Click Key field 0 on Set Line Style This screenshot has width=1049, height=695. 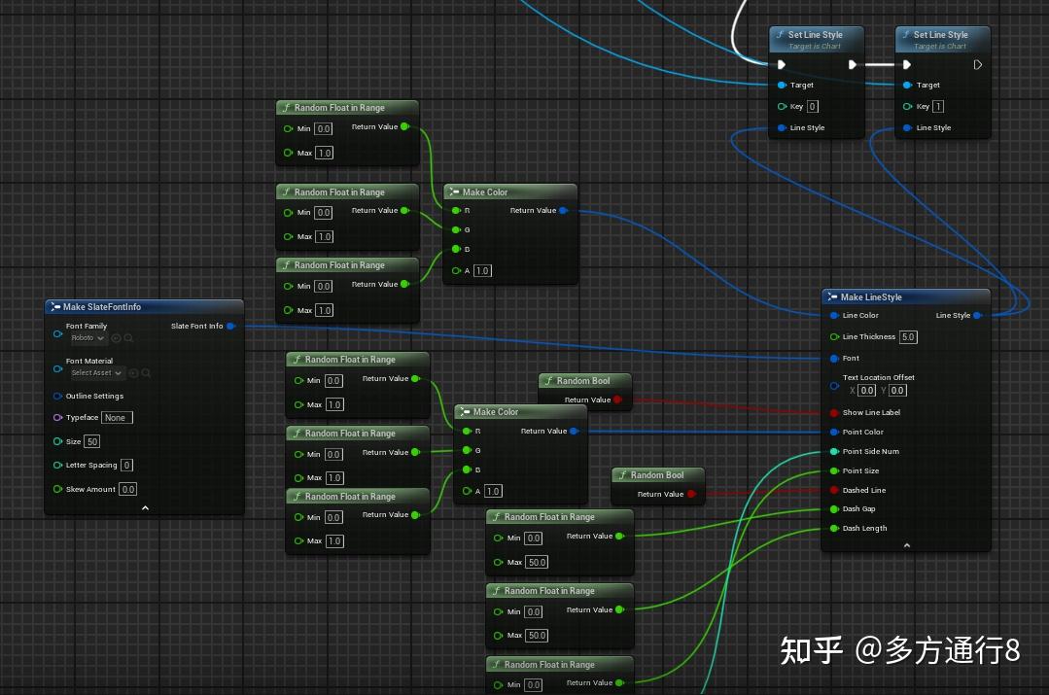coord(812,106)
